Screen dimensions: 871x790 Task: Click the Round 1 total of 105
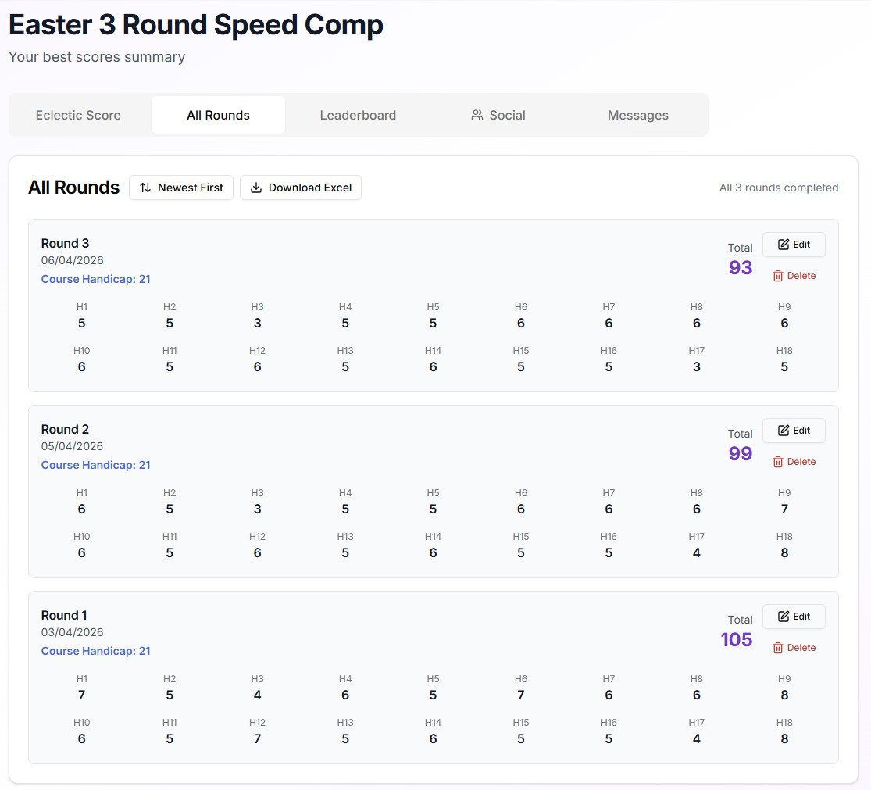point(737,640)
